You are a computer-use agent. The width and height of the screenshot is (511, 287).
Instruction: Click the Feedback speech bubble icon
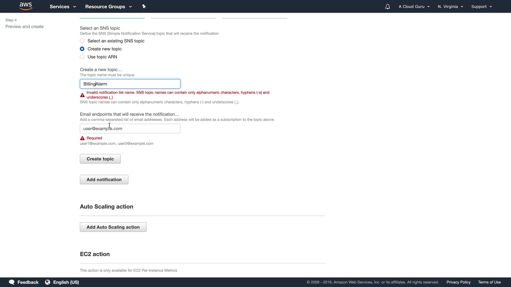click(x=12, y=282)
